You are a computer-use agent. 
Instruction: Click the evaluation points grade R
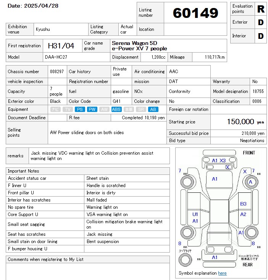tap(261, 9)
